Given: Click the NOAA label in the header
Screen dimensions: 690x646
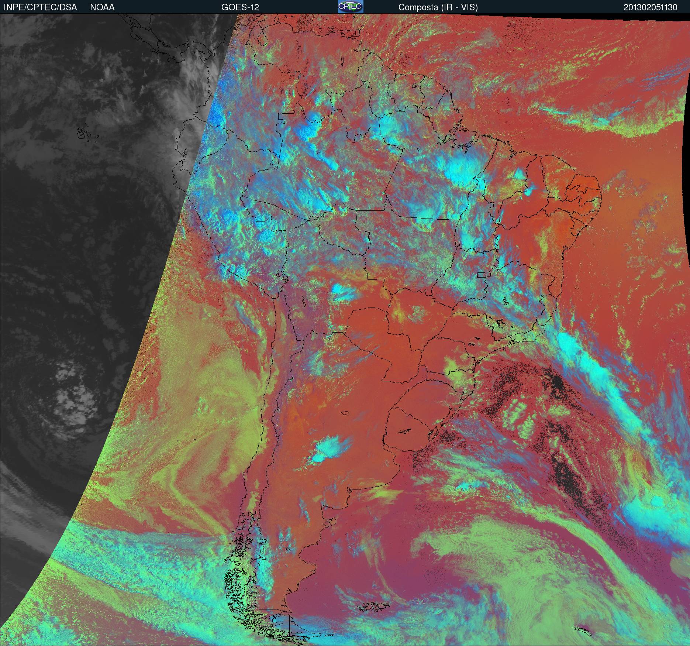Looking at the screenshot, I should (102, 7).
